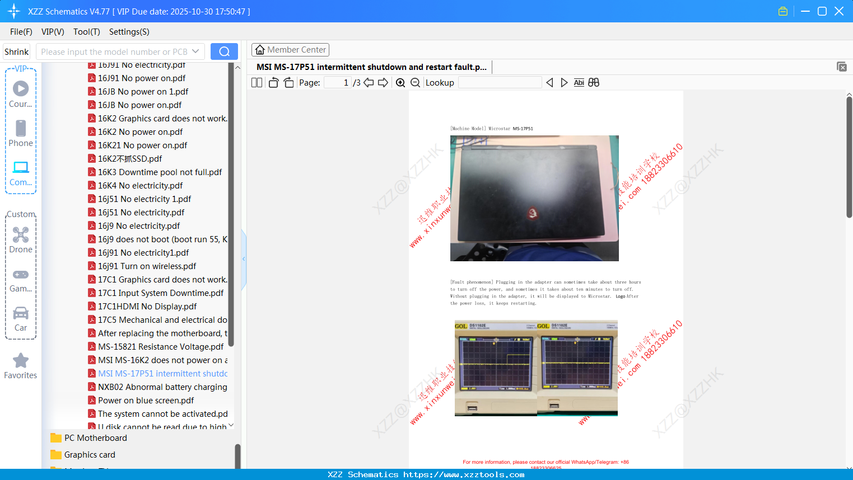The image size is (853, 480).
Task: Open the Drone category
Action: (x=21, y=239)
